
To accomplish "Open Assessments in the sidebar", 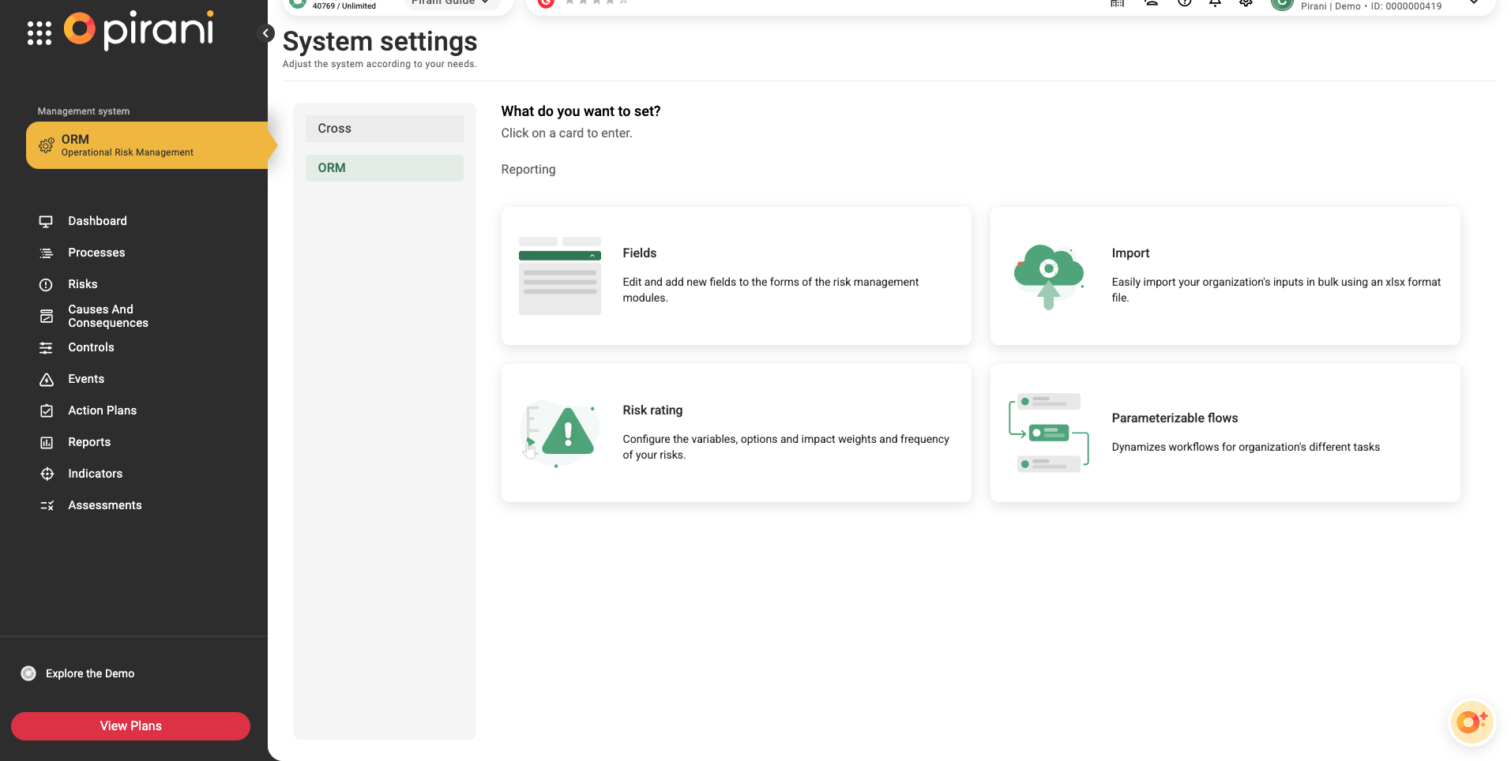I will click(x=104, y=505).
